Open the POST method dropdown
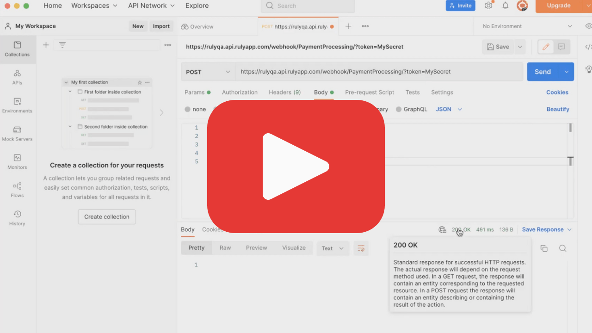This screenshot has width=592, height=333. 208,72
